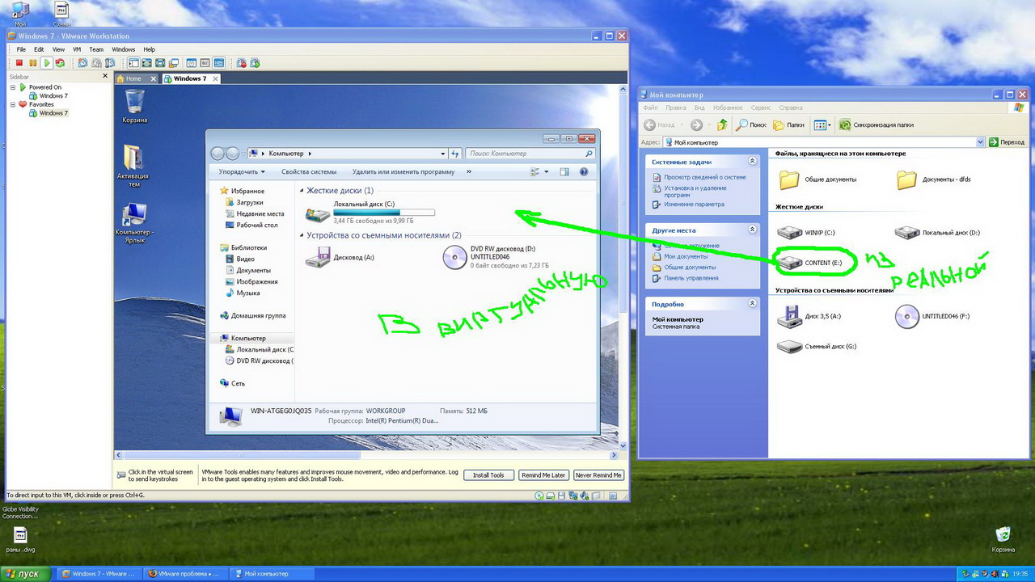Open the Корзина icon on Windows 7 guest desktop

click(135, 107)
